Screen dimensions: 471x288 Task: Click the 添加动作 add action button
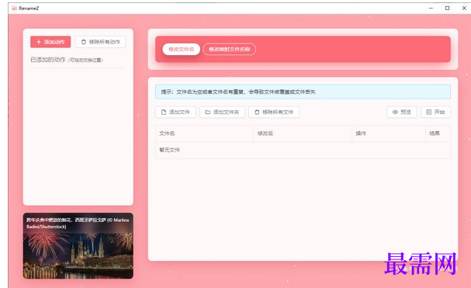[50, 42]
